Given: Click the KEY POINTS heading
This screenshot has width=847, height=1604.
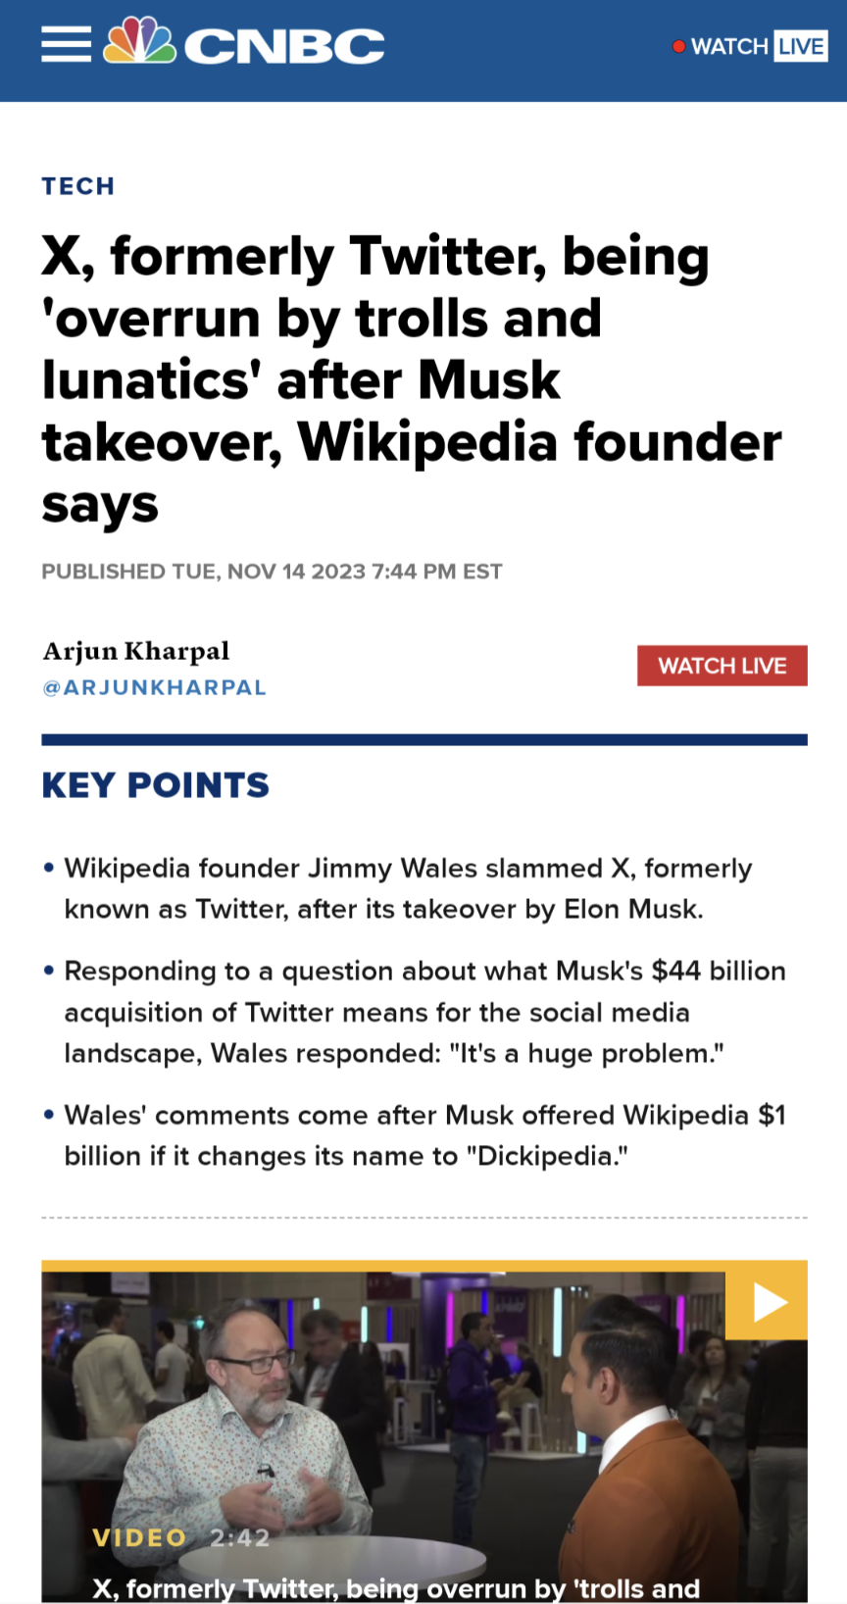Looking at the screenshot, I should tap(155, 785).
